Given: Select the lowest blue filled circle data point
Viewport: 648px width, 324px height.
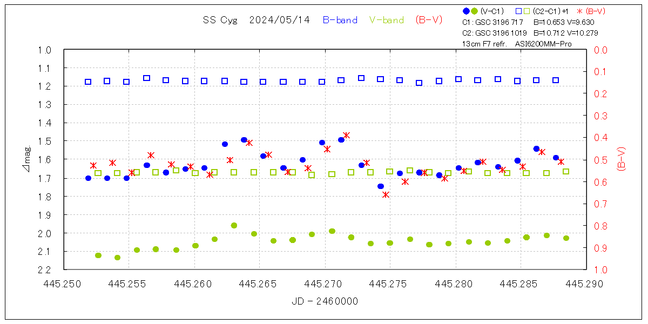Looking at the screenshot, I should 381,186.
